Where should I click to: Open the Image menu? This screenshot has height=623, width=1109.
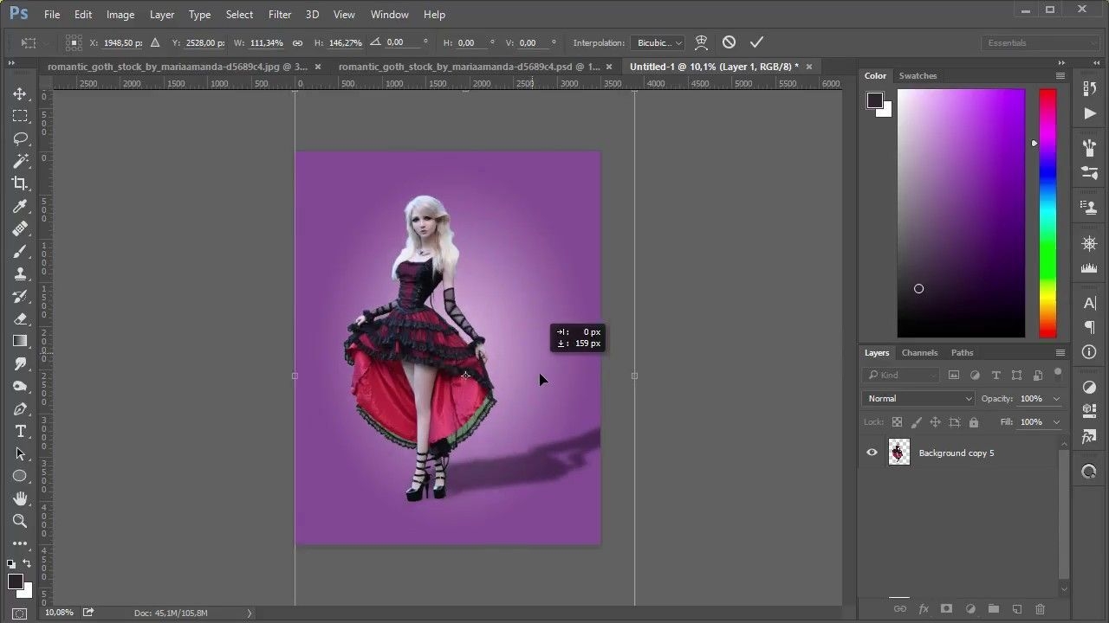click(x=120, y=15)
